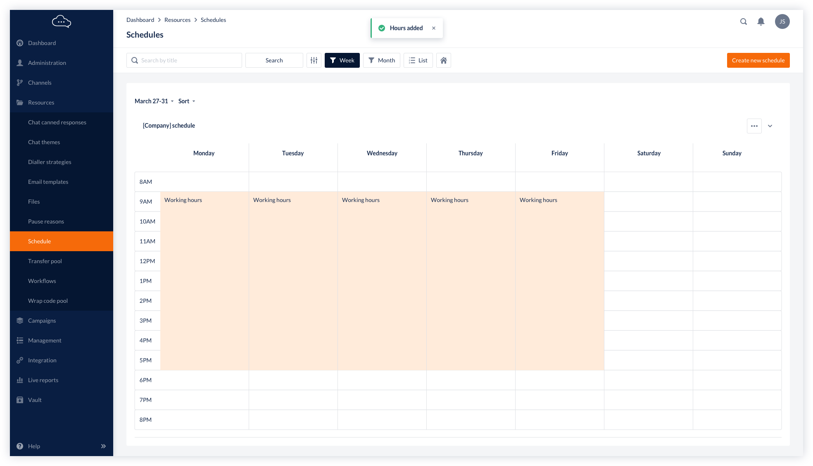The height and width of the screenshot is (466, 813).
Task: Switch to List view
Action: click(x=418, y=60)
